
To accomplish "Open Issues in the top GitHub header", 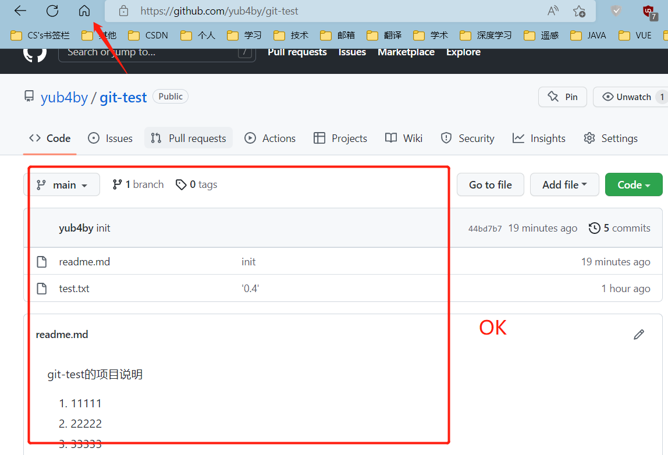I will (x=352, y=52).
